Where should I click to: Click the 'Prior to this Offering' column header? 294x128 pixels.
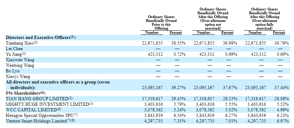coord(161,23)
